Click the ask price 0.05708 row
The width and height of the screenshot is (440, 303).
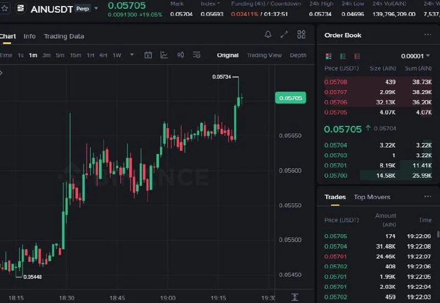(x=378, y=82)
